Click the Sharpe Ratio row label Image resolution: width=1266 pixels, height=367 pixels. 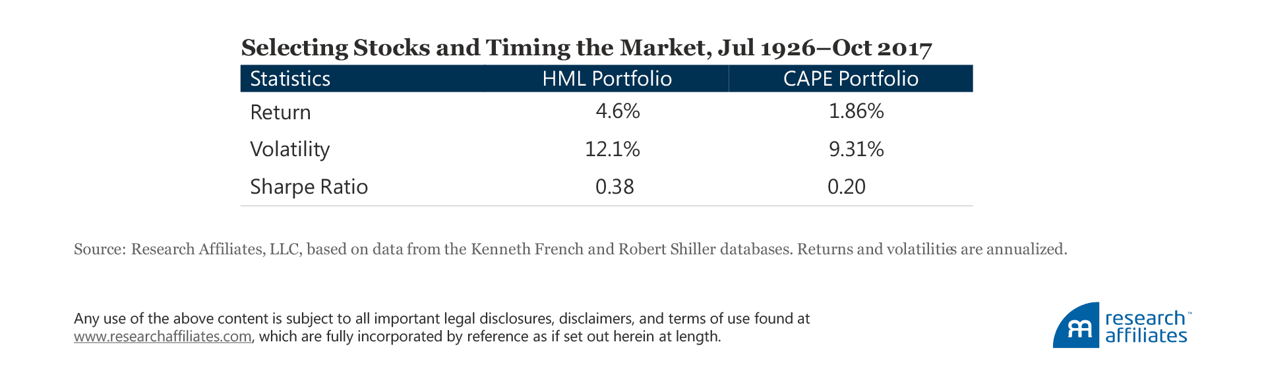(x=309, y=187)
